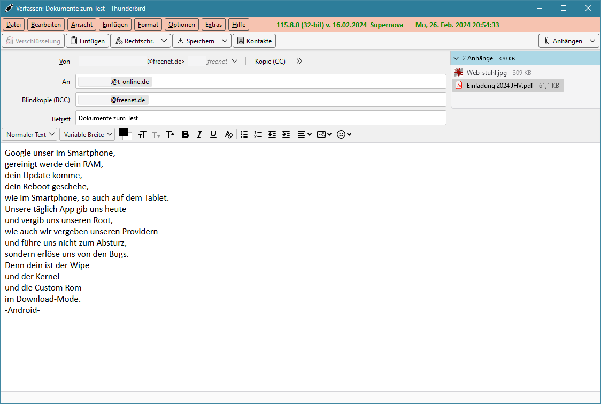Click the remove text styling icon
The width and height of the screenshot is (601, 404).
click(x=229, y=134)
